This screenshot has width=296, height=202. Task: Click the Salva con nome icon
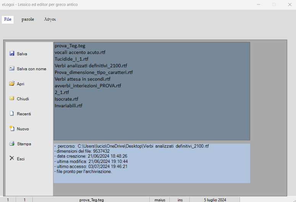click(x=12, y=69)
